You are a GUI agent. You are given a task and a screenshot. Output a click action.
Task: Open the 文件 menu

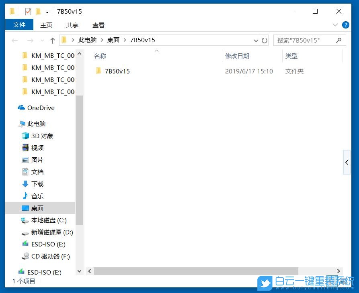tap(19, 24)
